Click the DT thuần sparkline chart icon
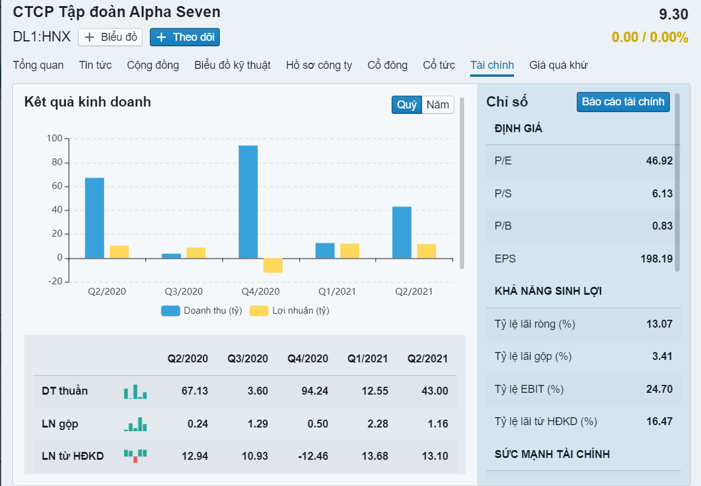 [135, 392]
